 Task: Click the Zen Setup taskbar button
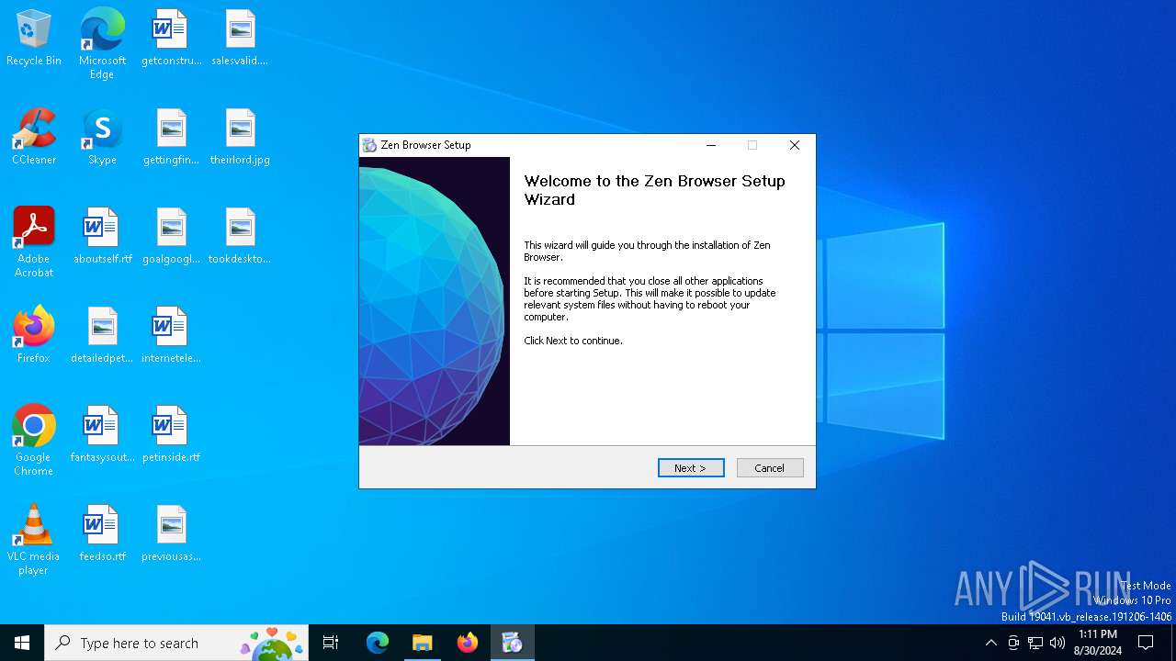513,643
